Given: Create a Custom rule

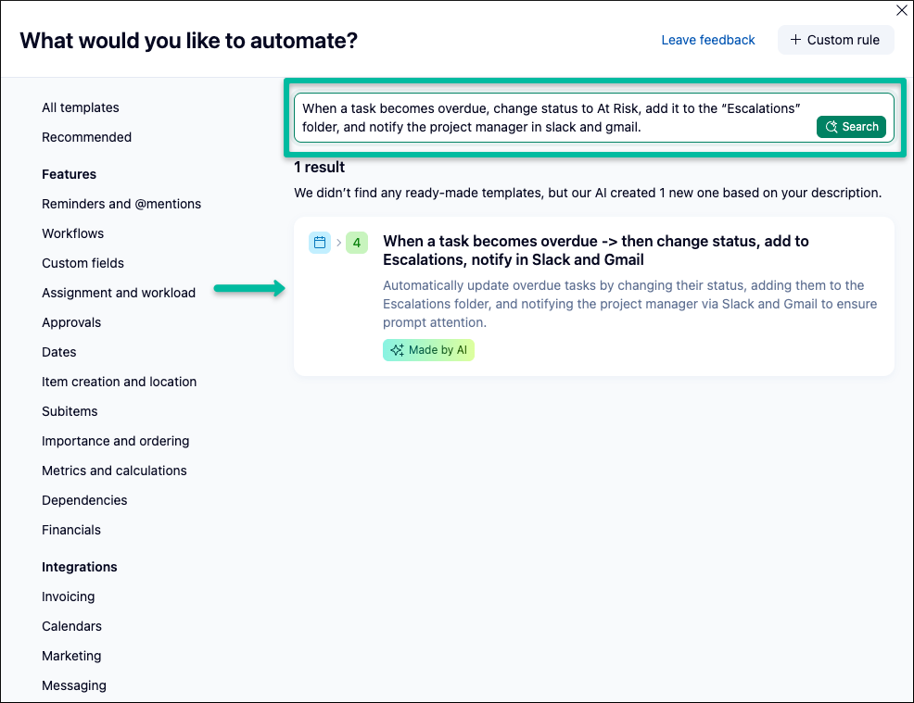Looking at the screenshot, I should tap(835, 40).
